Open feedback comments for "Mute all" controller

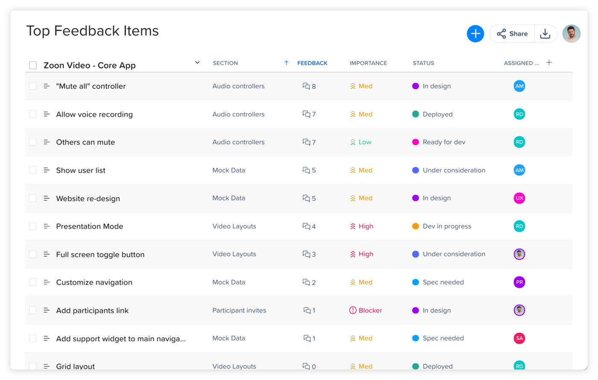point(309,86)
